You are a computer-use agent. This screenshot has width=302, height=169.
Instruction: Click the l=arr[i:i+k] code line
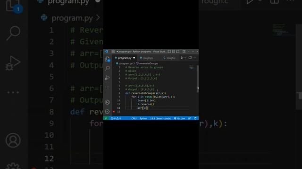click(x=146, y=100)
